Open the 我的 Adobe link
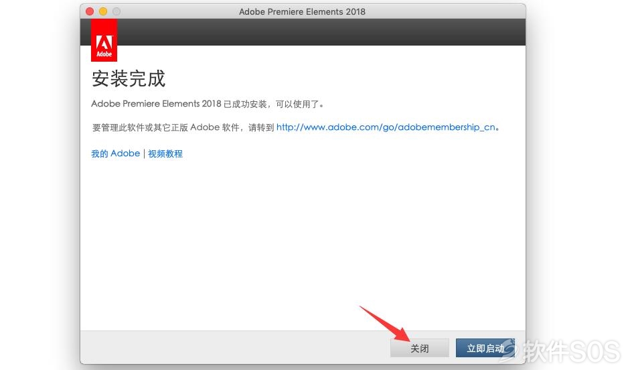Image resolution: width=630 pixels, height=370 pixels. point(115,153)
